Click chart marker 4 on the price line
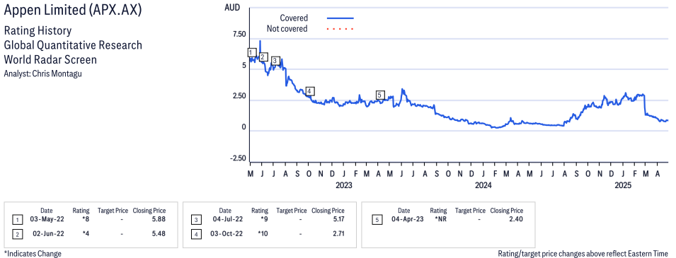This screenshot has height=258, width=676. pos(309,91)
